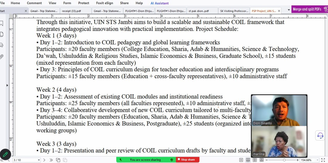Click the Stop share button
Viewport: 328px width, 163px height.
[x=188, y=160]
